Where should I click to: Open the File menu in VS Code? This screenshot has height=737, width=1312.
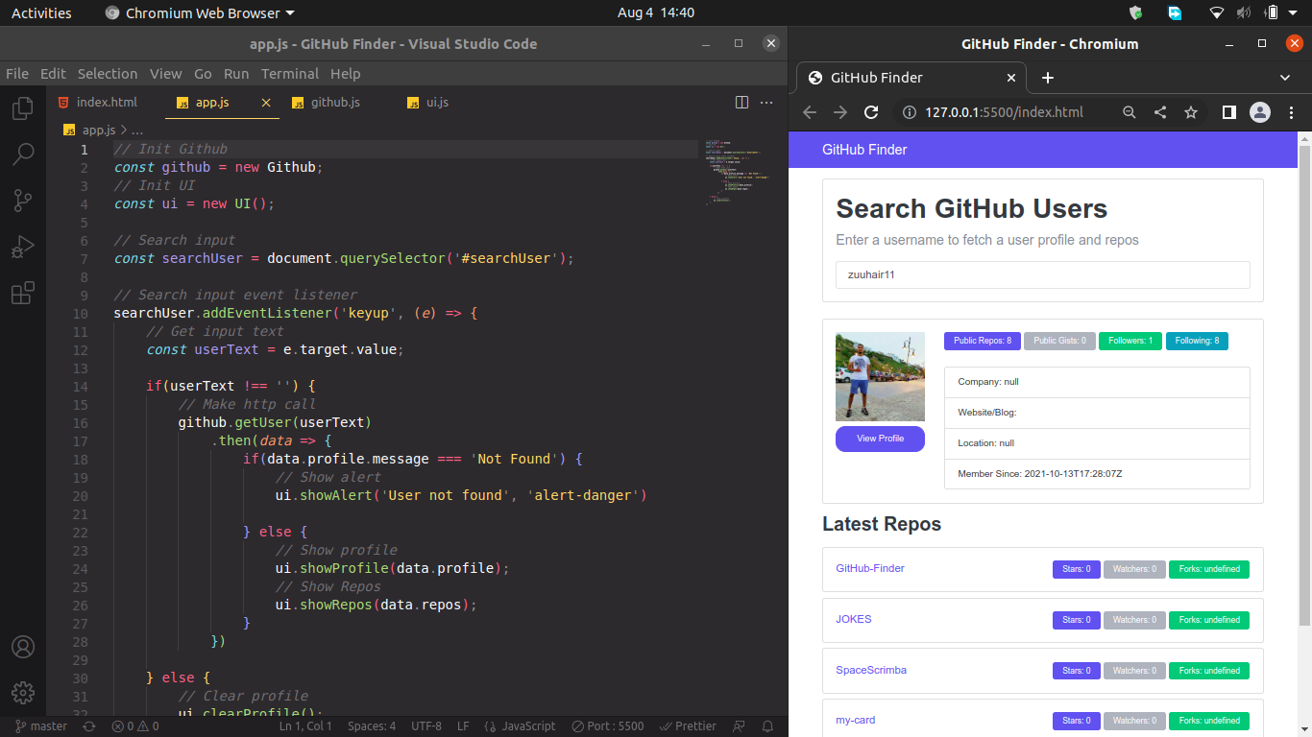17,74
